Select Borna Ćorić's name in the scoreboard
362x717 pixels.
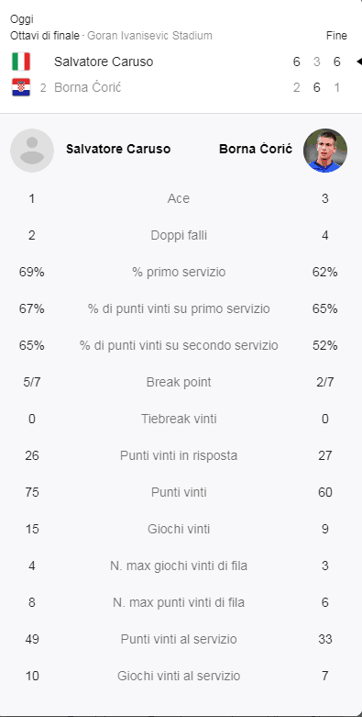pos(87,87)
